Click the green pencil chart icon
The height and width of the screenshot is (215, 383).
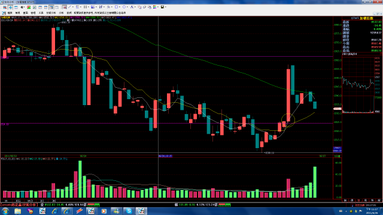pyautogui.click(x=35, y=7)
